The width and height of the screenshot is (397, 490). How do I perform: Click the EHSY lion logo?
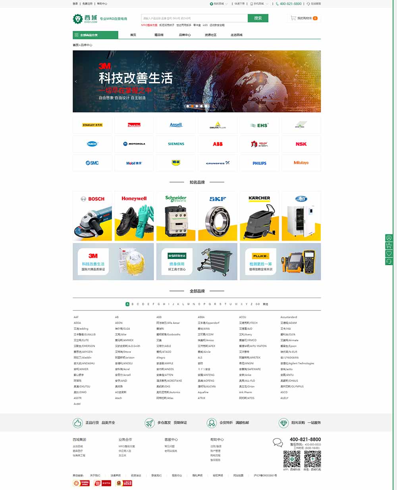(x=77, y=18)
